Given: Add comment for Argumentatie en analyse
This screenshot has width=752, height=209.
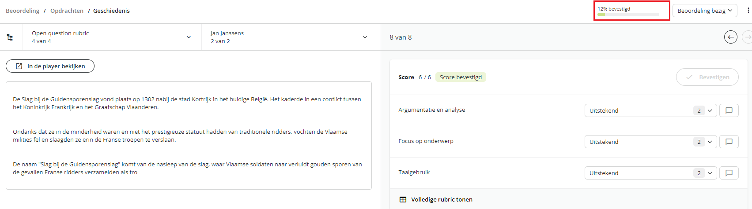Looking at the screenshot, I should [x=729, y=110].
